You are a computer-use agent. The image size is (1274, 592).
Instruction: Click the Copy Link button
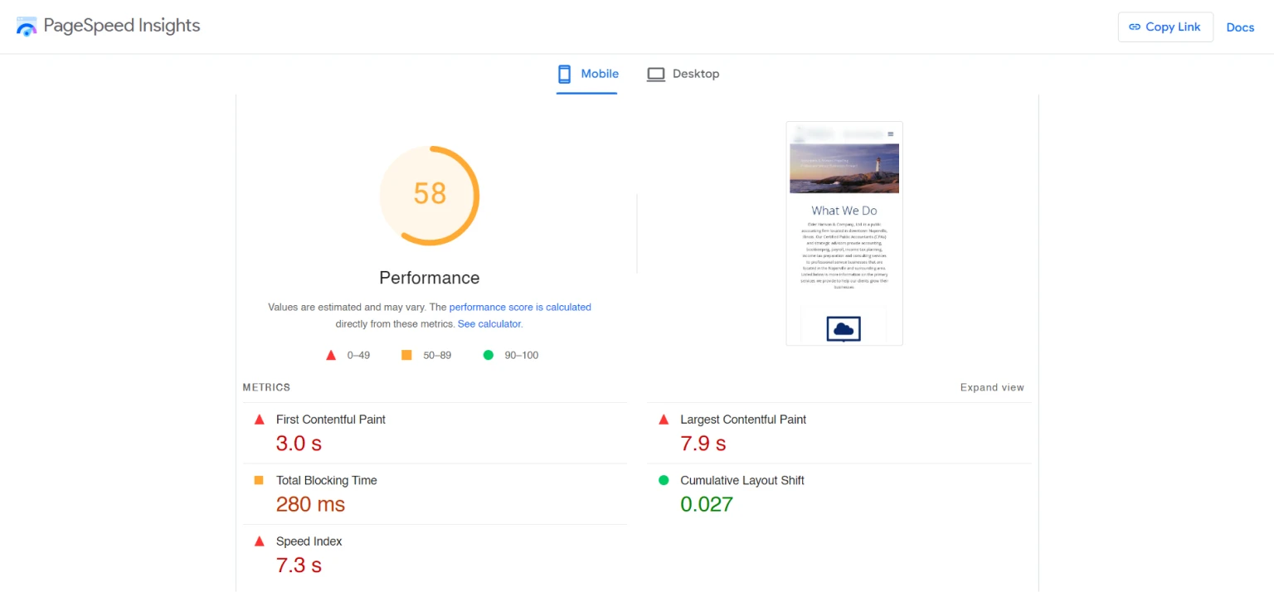1165,27
